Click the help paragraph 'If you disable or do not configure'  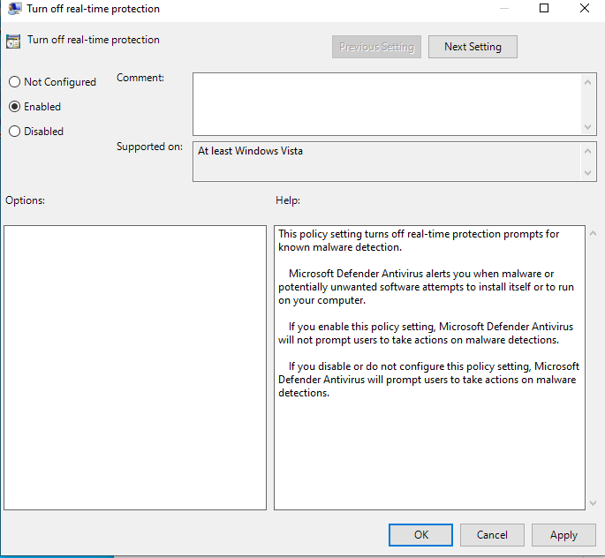(428, 380)
